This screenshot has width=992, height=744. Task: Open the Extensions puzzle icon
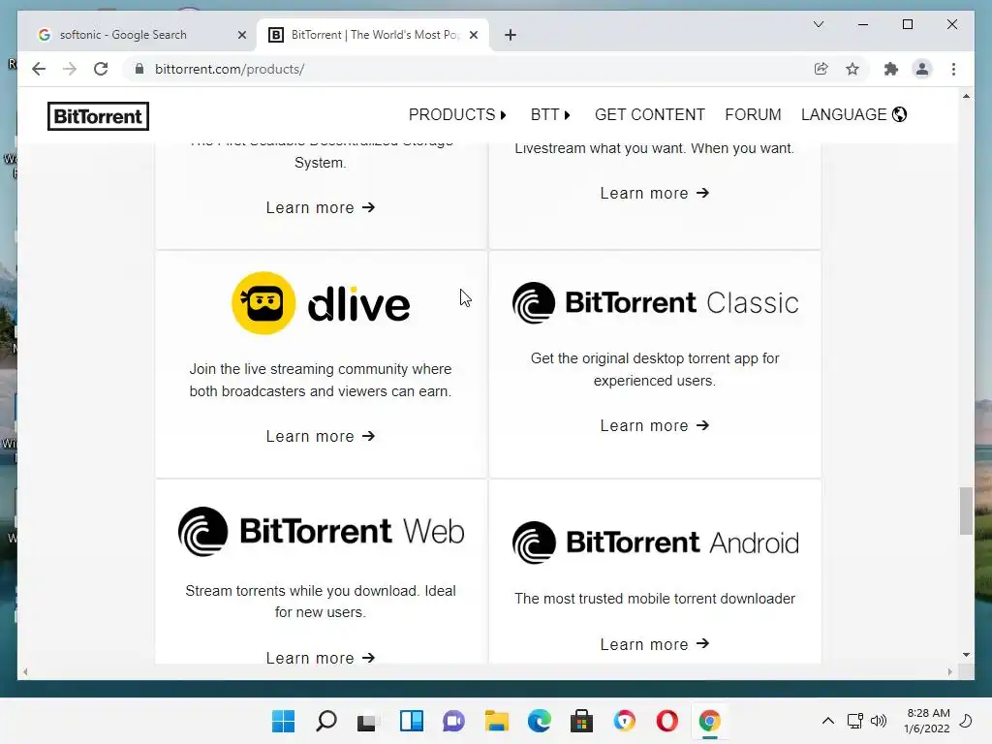pyautogui.click(x=891, y=69)
